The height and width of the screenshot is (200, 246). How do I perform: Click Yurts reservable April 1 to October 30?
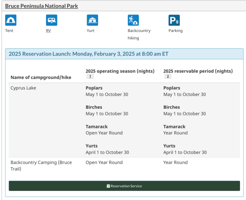point(185,152)
